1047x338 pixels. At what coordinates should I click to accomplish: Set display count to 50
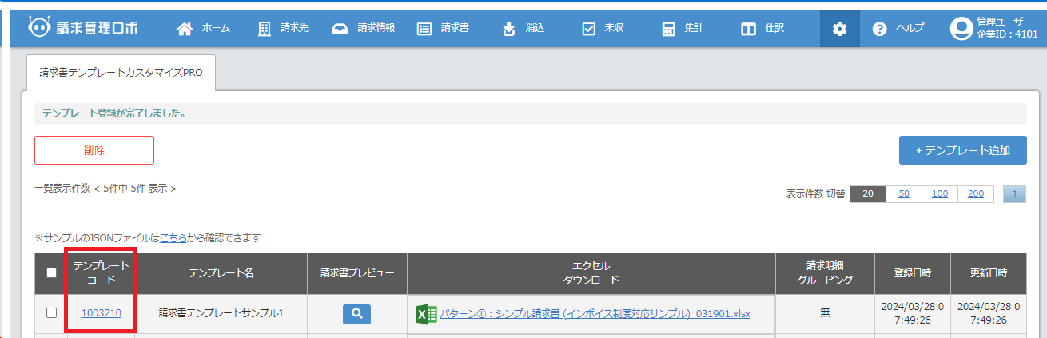[903, 194]
